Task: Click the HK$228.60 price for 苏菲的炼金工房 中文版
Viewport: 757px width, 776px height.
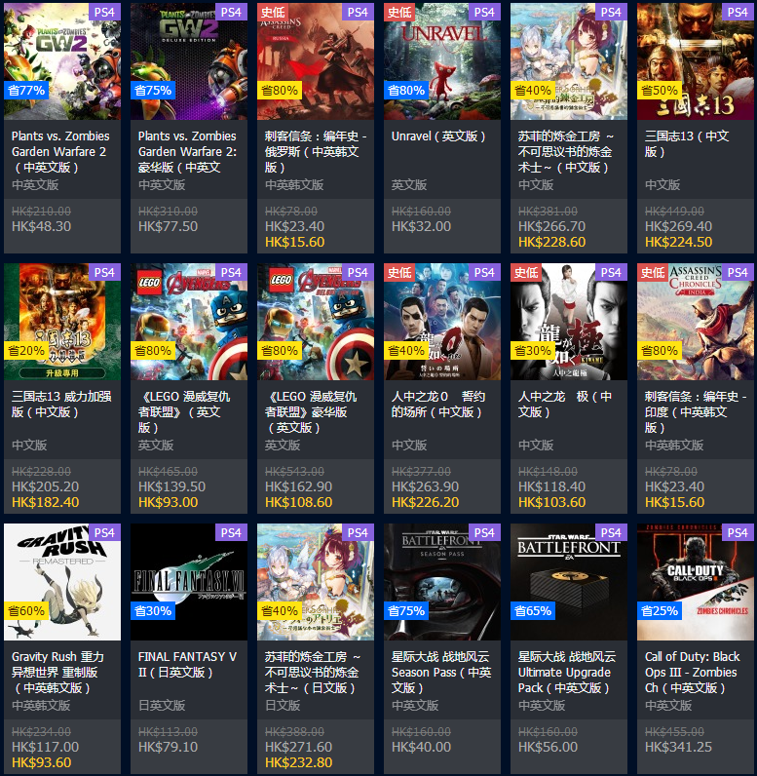Action: tap(551, 242)
